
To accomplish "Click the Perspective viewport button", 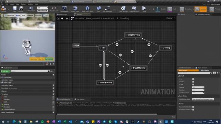I will click(x=9, y=15).
